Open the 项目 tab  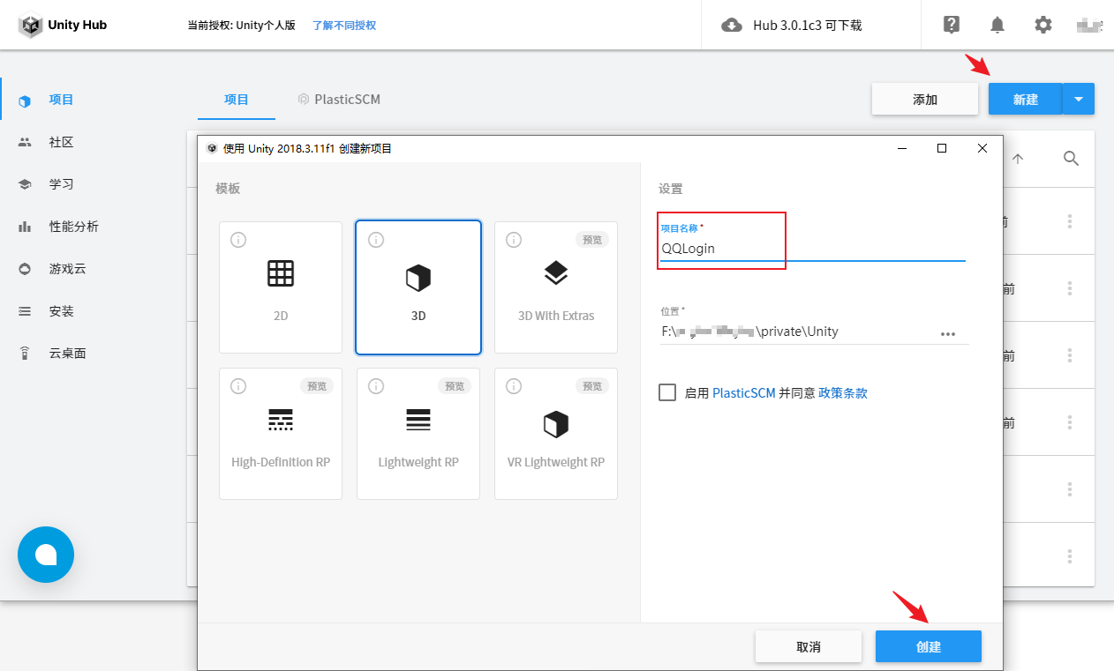[x=236, y=99]
